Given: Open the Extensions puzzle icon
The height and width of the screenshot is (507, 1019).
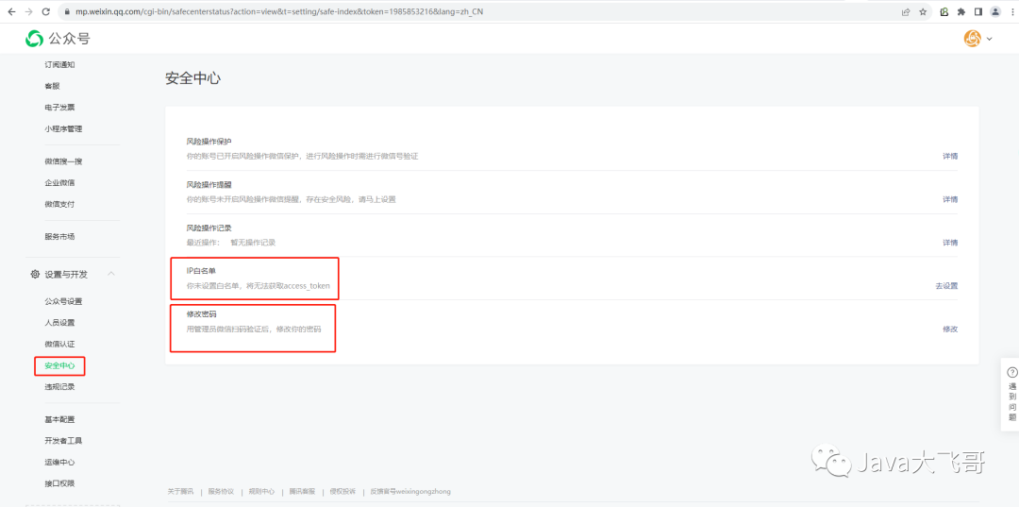Looking at the screenshot, I should coord(961,11).
